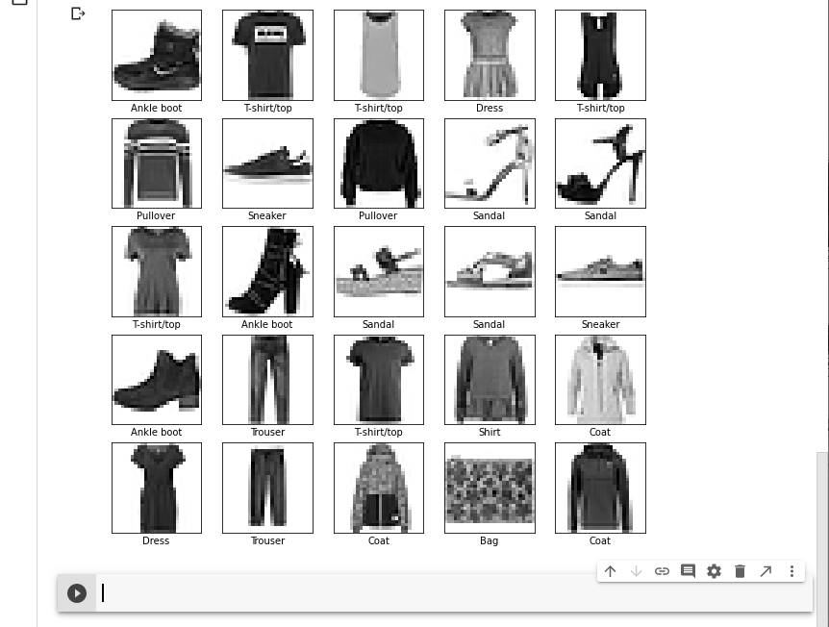Open the cell's editor settings gear

click(x=714, y=571)
